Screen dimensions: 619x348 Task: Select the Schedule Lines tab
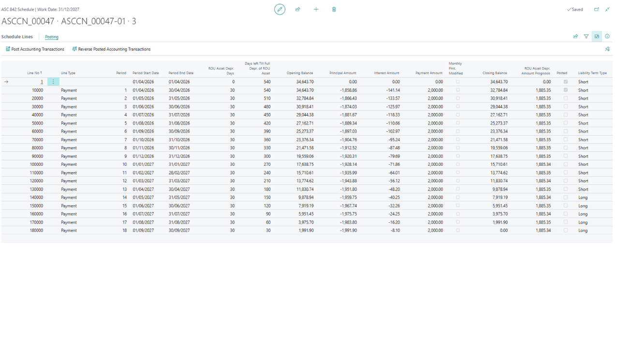(17, 37)
